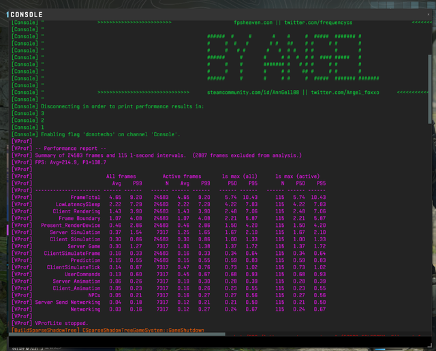Click the 'Active frames' column header
This screenshot has width=436, height=351.
point(182,177)
